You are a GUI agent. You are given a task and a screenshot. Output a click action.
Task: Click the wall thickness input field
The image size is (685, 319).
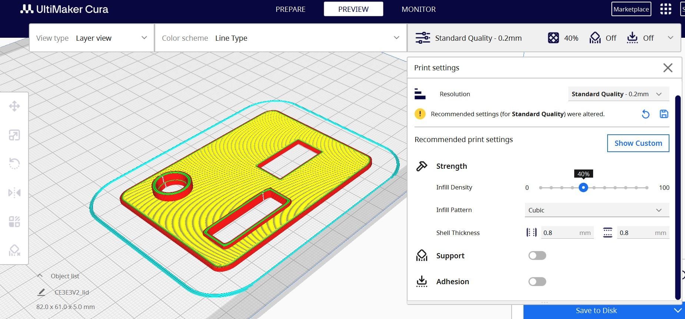click(567, 232)
